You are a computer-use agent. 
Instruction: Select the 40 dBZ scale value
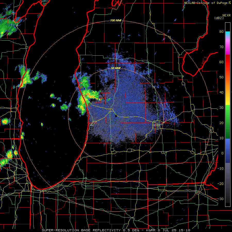point(221,93)
